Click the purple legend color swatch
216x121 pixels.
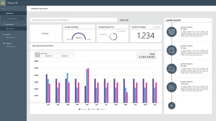point(79,109)
